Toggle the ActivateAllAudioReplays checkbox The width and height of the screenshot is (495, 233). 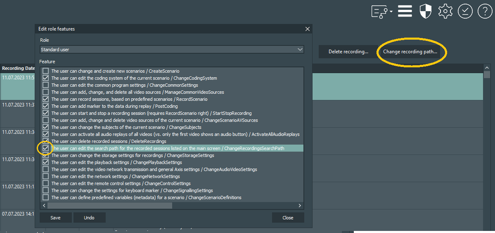(x=46, y=134)
